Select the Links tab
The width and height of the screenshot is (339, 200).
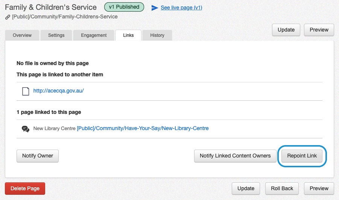pos(128,35)
